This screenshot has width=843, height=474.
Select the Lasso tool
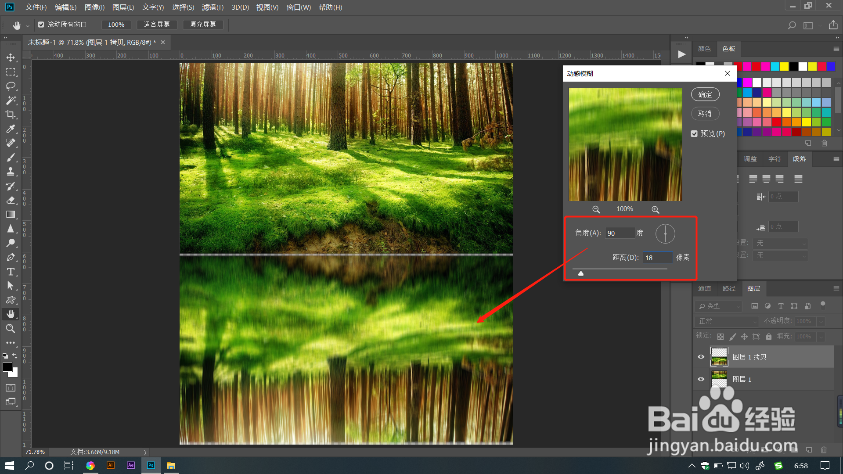11,86
